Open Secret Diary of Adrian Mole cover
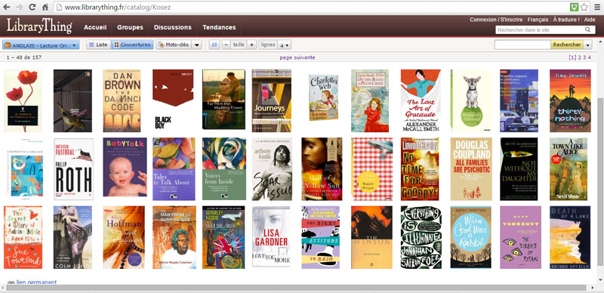Viewport: 604px width, 293px height. (x=23, y=237)
